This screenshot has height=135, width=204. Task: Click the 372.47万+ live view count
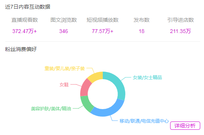(24, 31)
